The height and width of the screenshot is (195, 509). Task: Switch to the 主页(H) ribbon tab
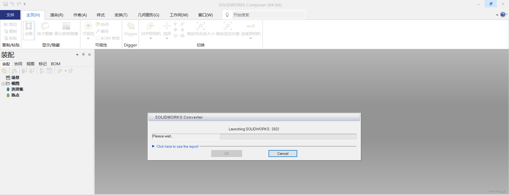click(x=33, y=15)
